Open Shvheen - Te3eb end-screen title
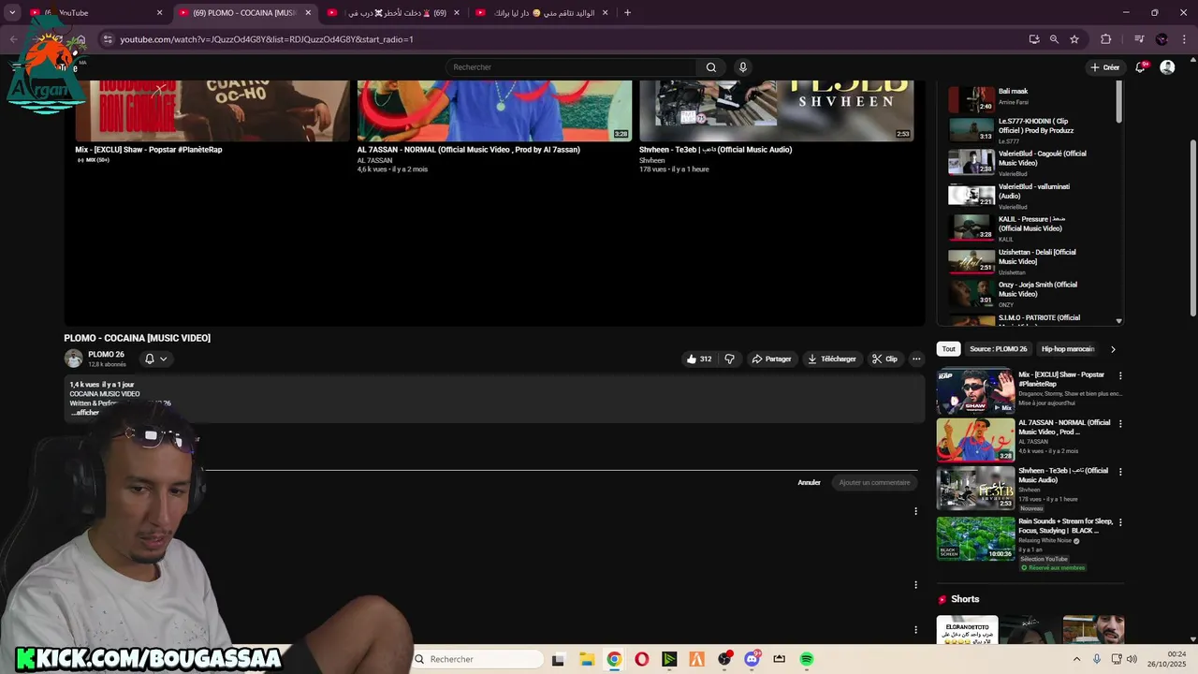The width and height of the screenshot is (1198, 674). [x=715, y=150]
